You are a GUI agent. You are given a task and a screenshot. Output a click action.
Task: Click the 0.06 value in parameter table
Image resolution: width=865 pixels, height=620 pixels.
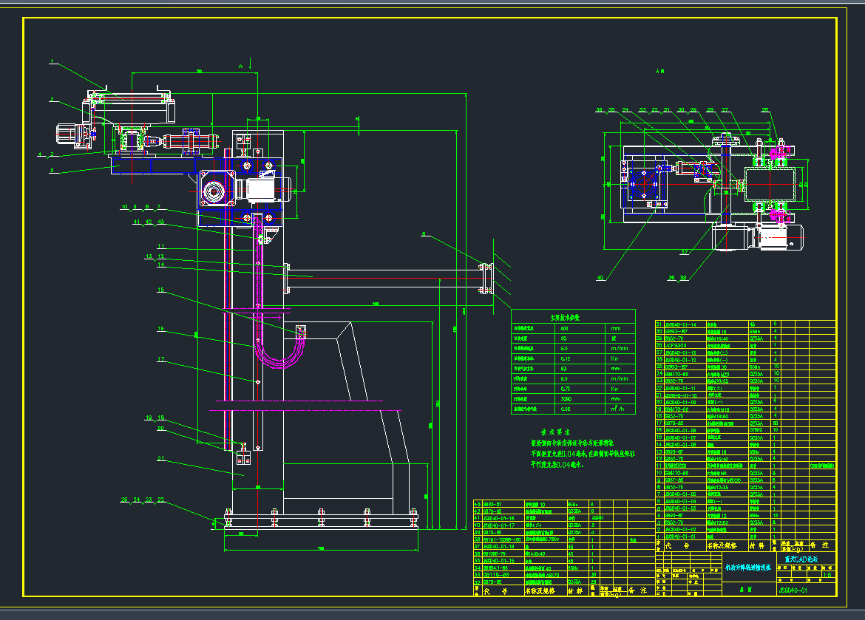coord(566,409)
